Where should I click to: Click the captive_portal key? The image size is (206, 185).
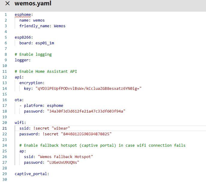(x=31, y=174)
